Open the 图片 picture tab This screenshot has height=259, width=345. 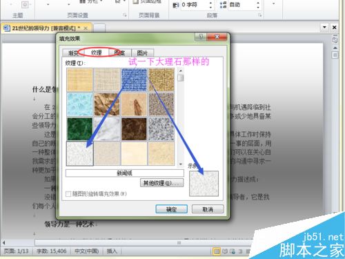[x=142, y=53]
